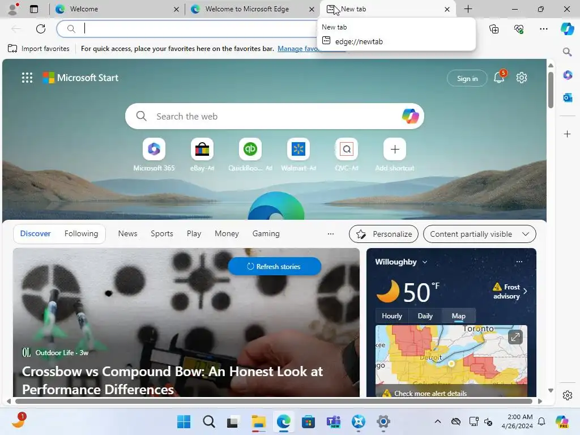This screenshot has width=580, height=435.
Task: Open the Money category
Action: tap(227, 234)
